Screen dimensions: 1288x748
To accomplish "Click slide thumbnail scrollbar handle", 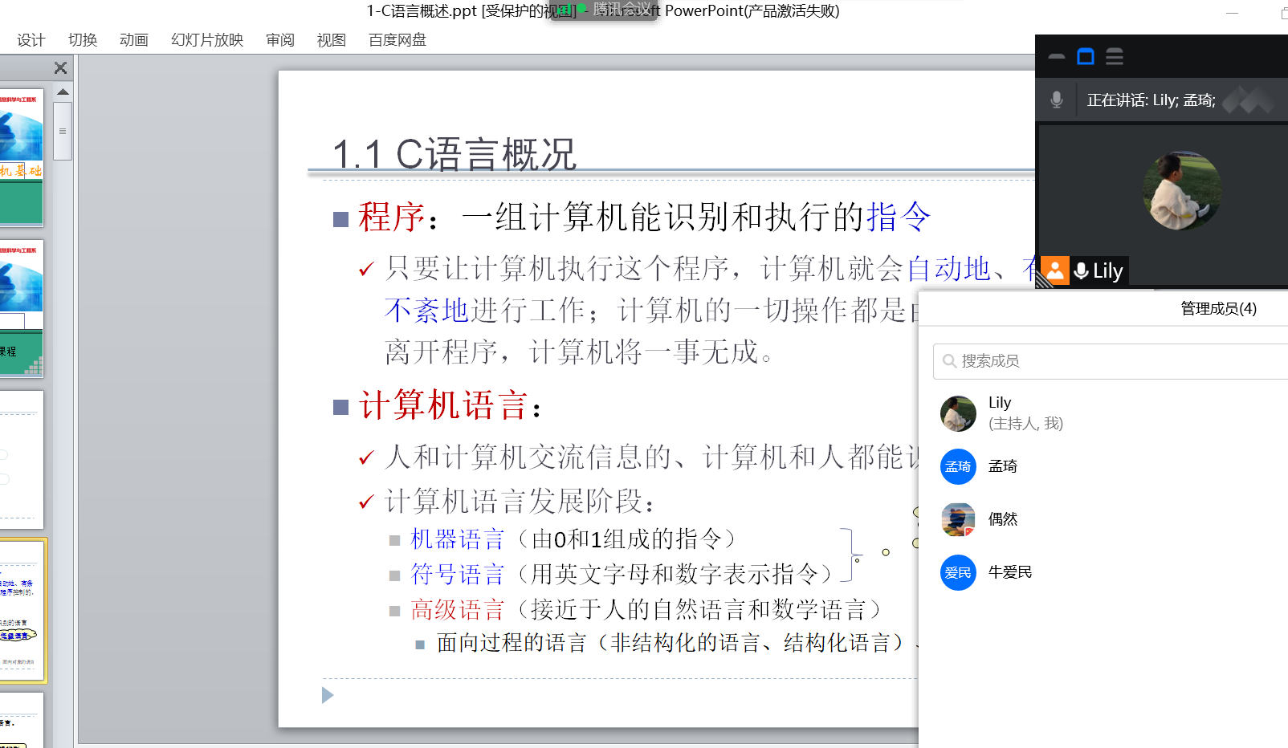I will (x=63, y=131).
